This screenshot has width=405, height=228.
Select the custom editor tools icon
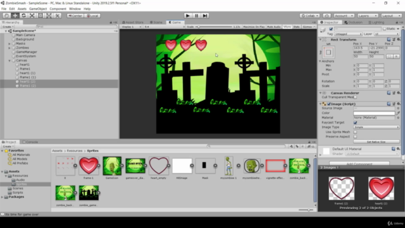point(58,16)
